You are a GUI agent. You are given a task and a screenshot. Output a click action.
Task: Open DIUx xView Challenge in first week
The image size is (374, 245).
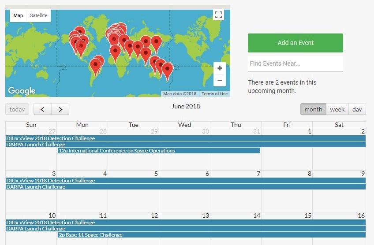pyautogui.click(x=186, y=138)
